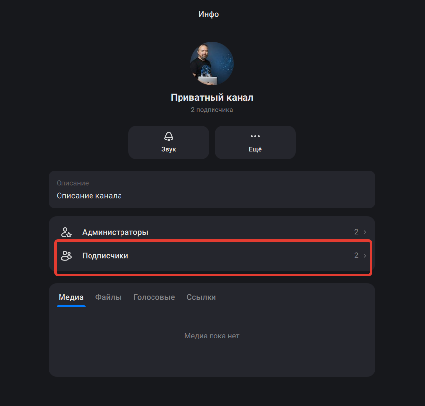Open the highlighted Подписчики row
This screenshot has height=406, width=425.
(212, 255)
